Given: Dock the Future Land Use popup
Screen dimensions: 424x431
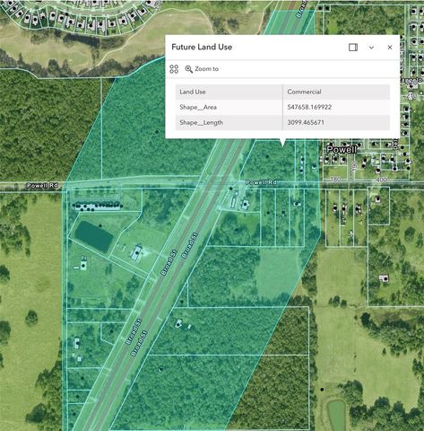Looking at the screenshot, I should point(353,48).
